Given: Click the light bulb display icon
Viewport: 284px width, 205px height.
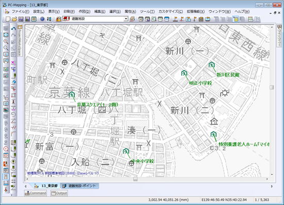Looking at the screenshot, I should [6, 70].
